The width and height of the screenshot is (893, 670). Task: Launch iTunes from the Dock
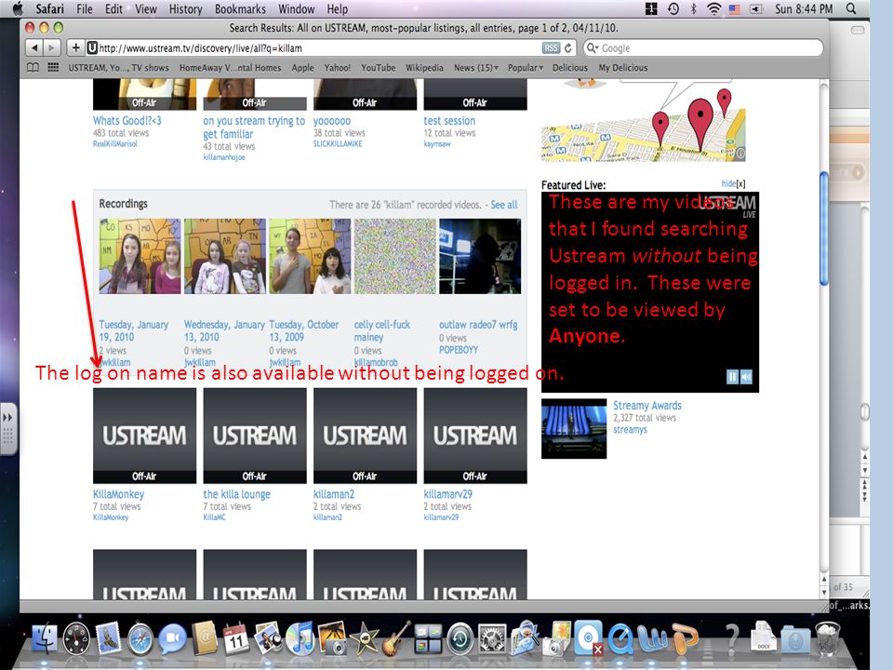click(x=300, y=638)
